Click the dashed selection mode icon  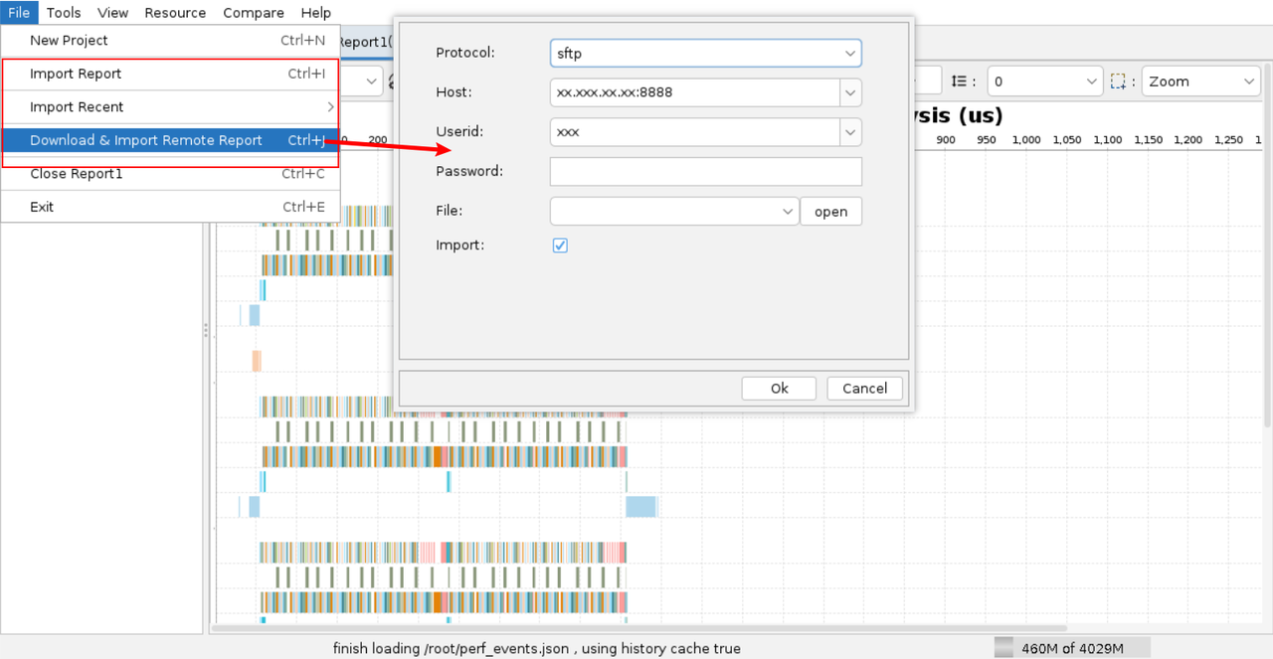1119,82
